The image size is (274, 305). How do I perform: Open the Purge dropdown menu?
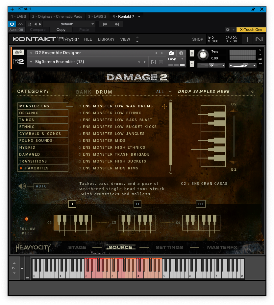pos(183,59)
